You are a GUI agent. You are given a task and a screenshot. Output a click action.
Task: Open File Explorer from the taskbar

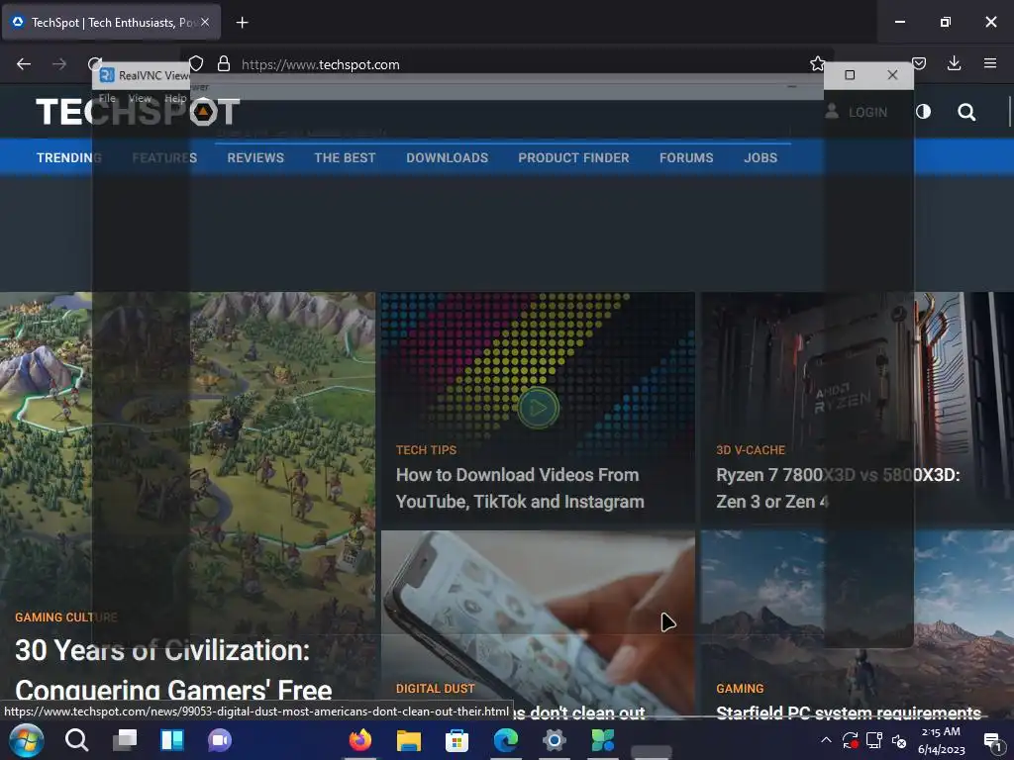[409, 740]
